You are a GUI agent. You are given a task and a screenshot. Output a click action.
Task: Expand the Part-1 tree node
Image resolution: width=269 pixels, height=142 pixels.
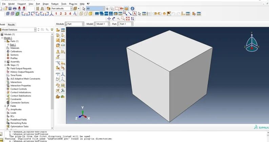click(8, 45)
